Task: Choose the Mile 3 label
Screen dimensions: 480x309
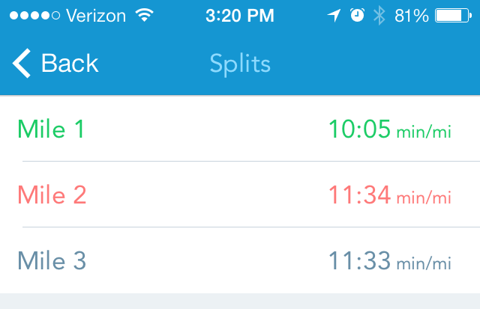Action: click(52, 261)
